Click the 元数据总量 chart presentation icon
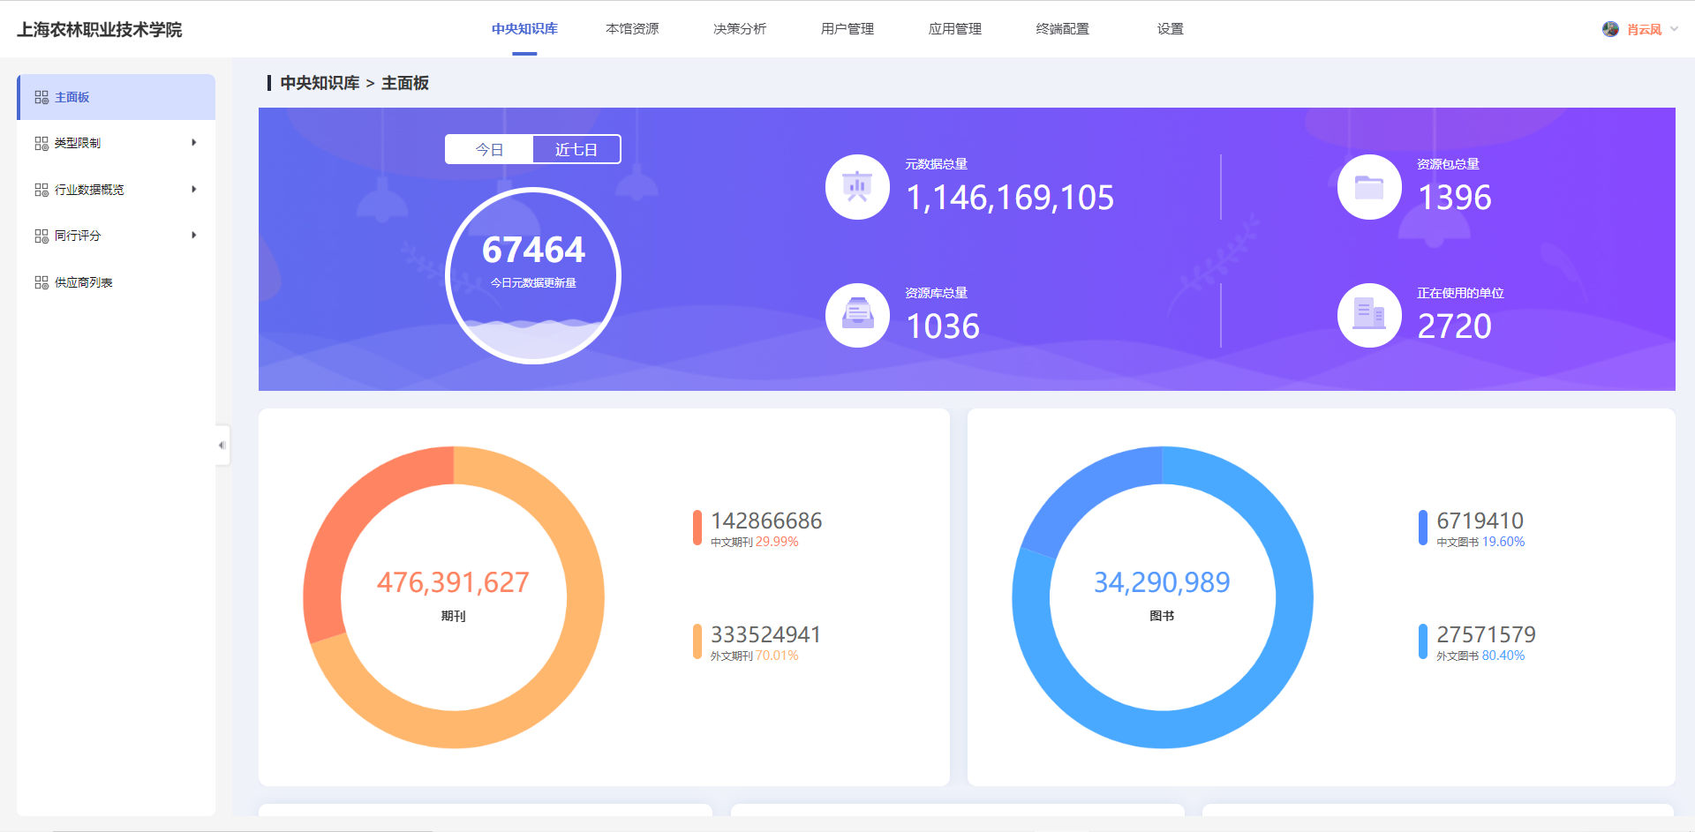The width and height of the screenshot is (1695, 832). 857,187
